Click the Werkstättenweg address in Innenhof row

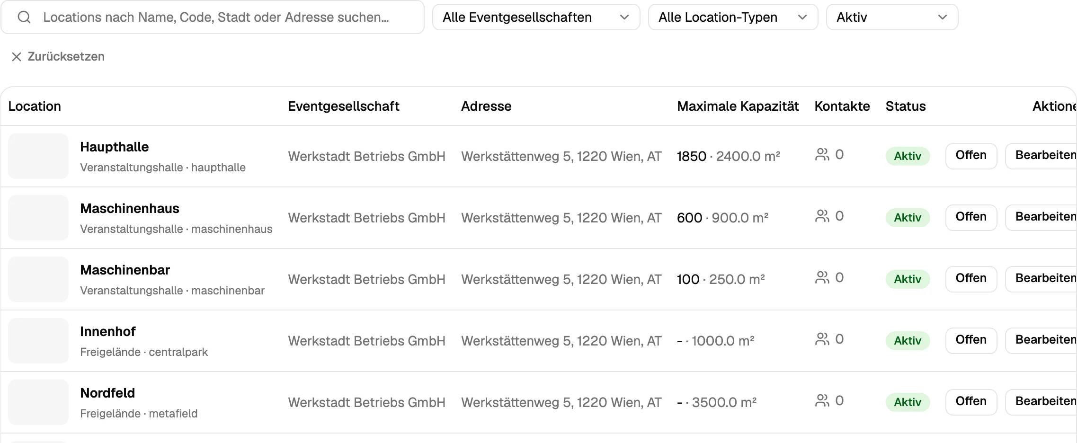tap(561, 341)
